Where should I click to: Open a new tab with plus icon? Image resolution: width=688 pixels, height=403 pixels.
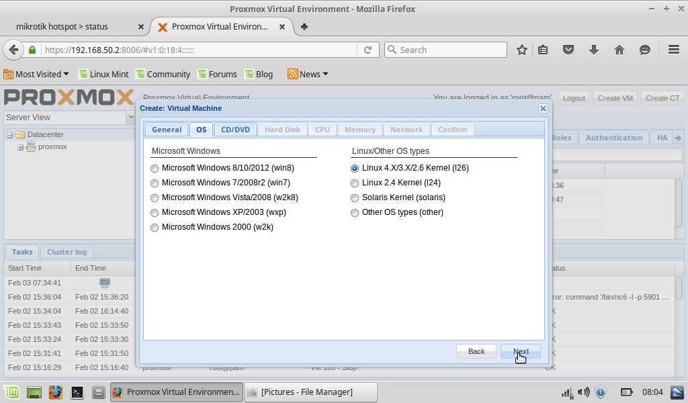[x=304, y=27]
